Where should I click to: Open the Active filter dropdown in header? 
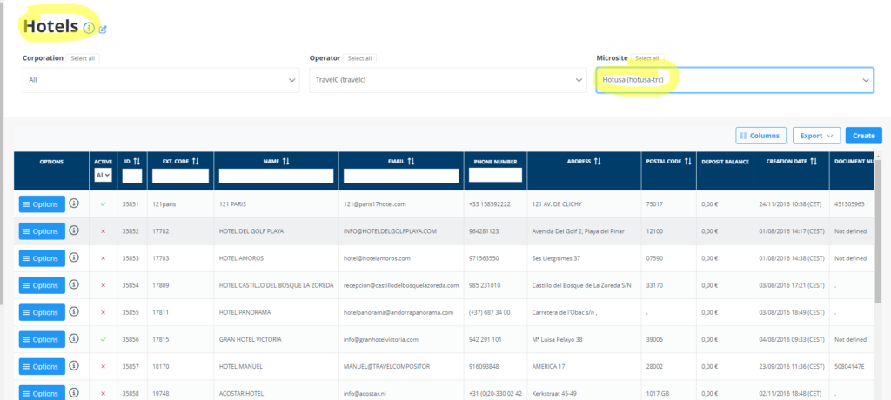[103, 176]
